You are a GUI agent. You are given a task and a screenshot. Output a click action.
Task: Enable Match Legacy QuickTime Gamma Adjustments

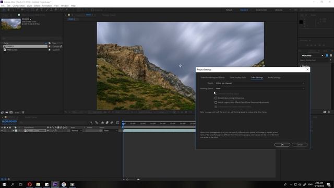pos(216,102)
